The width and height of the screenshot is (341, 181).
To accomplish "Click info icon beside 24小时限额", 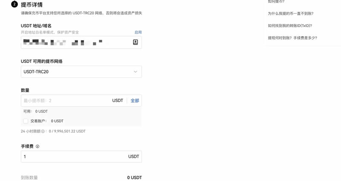I will click(x=43, y=131).
